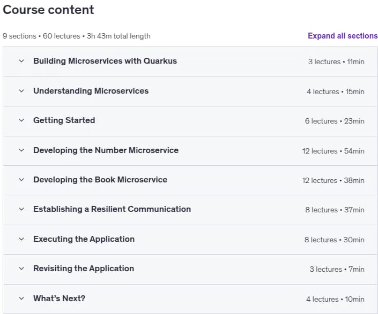Expand Developing the Number Microservice chevron
378x314 pixels.
pos(21,150)
